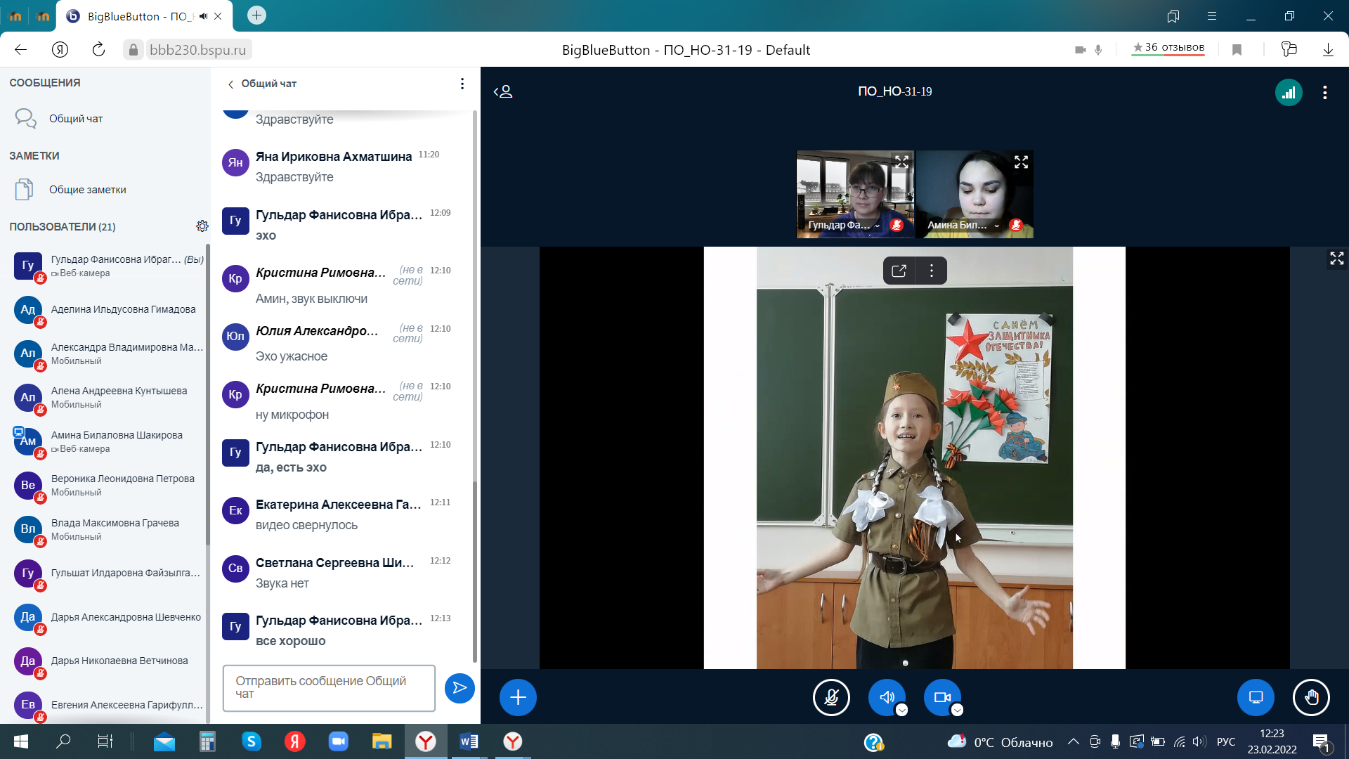The height and width of the screenshot is (759, 1349).
Task: Expand the audio device options arrow
Action: [x=902, y=711]
